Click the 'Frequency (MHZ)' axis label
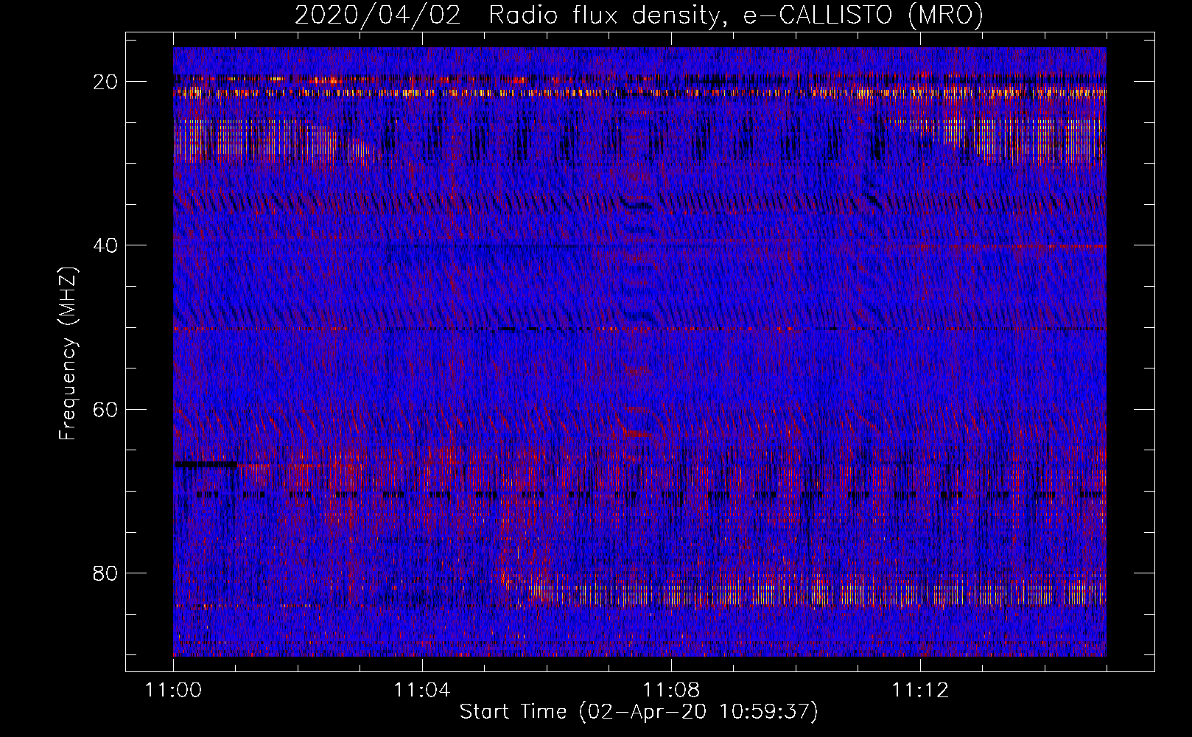The image size is (1192, 737). tap(68, 354)
